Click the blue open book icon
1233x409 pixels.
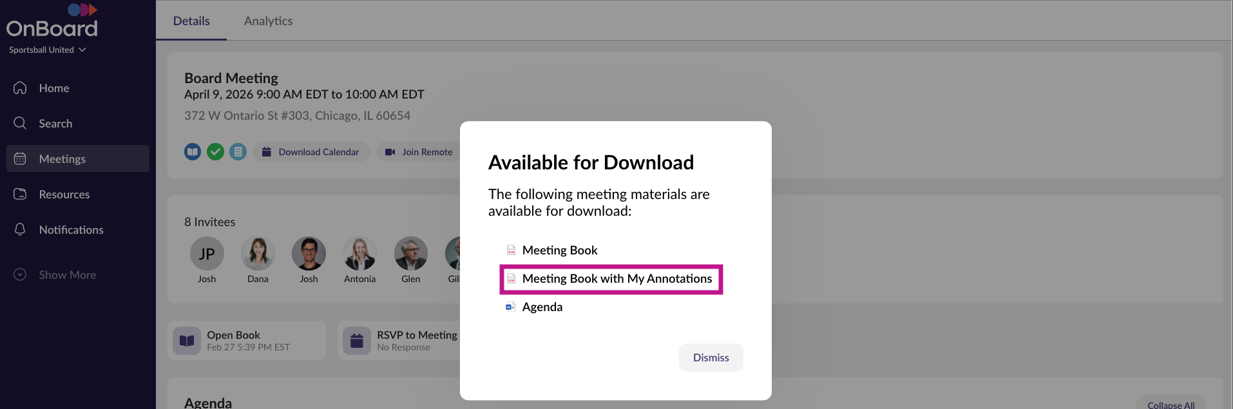click(193, 152)
